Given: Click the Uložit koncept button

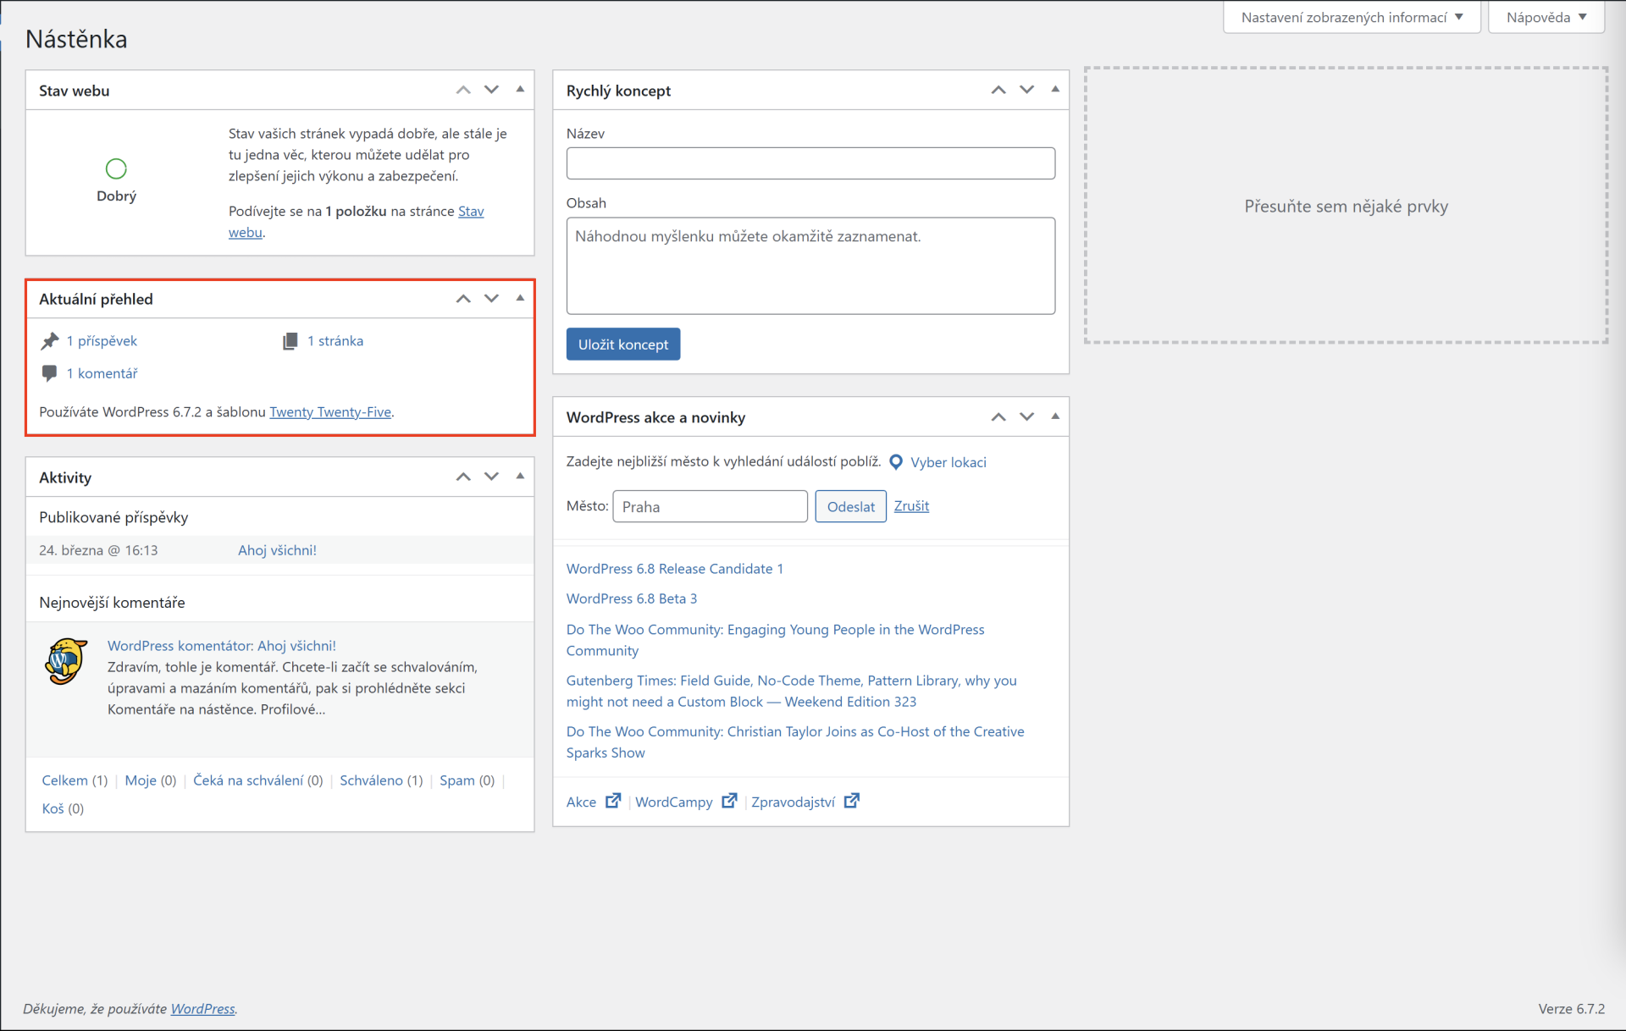Looking at the screenshot, I should point(622,344).
